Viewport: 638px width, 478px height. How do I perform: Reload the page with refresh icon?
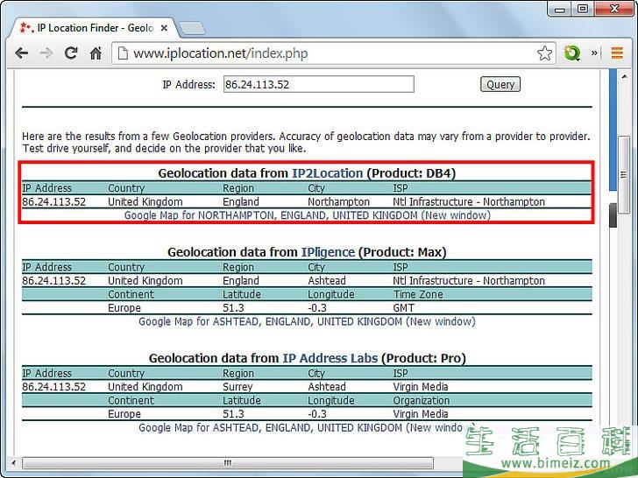(71, 53)
